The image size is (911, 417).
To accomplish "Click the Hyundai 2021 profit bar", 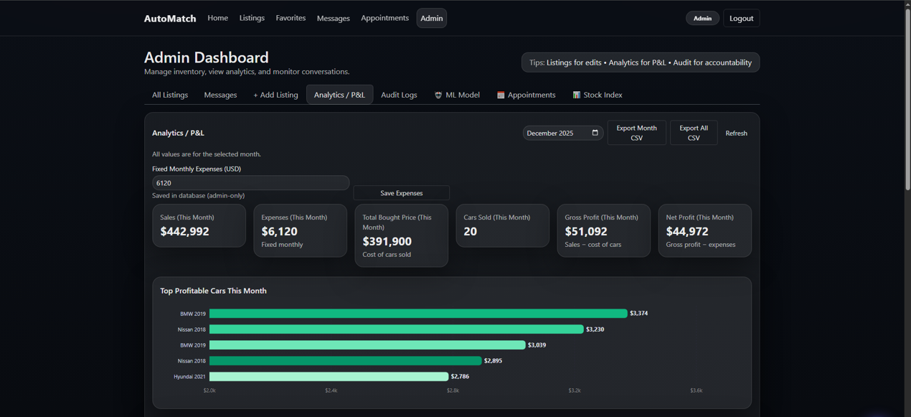I will click(x=329, y=377).
